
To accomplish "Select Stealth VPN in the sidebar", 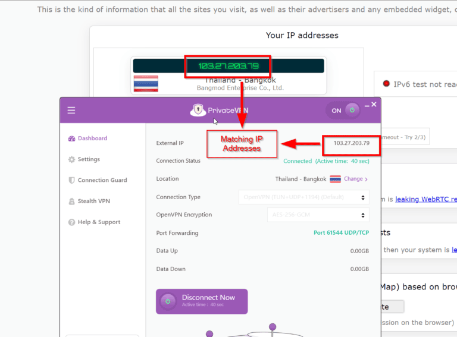I will (x=93, y=201).
